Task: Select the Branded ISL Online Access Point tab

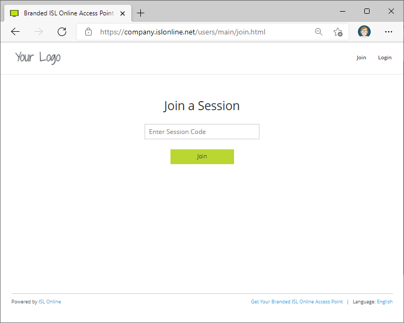Action: [66, 13]
